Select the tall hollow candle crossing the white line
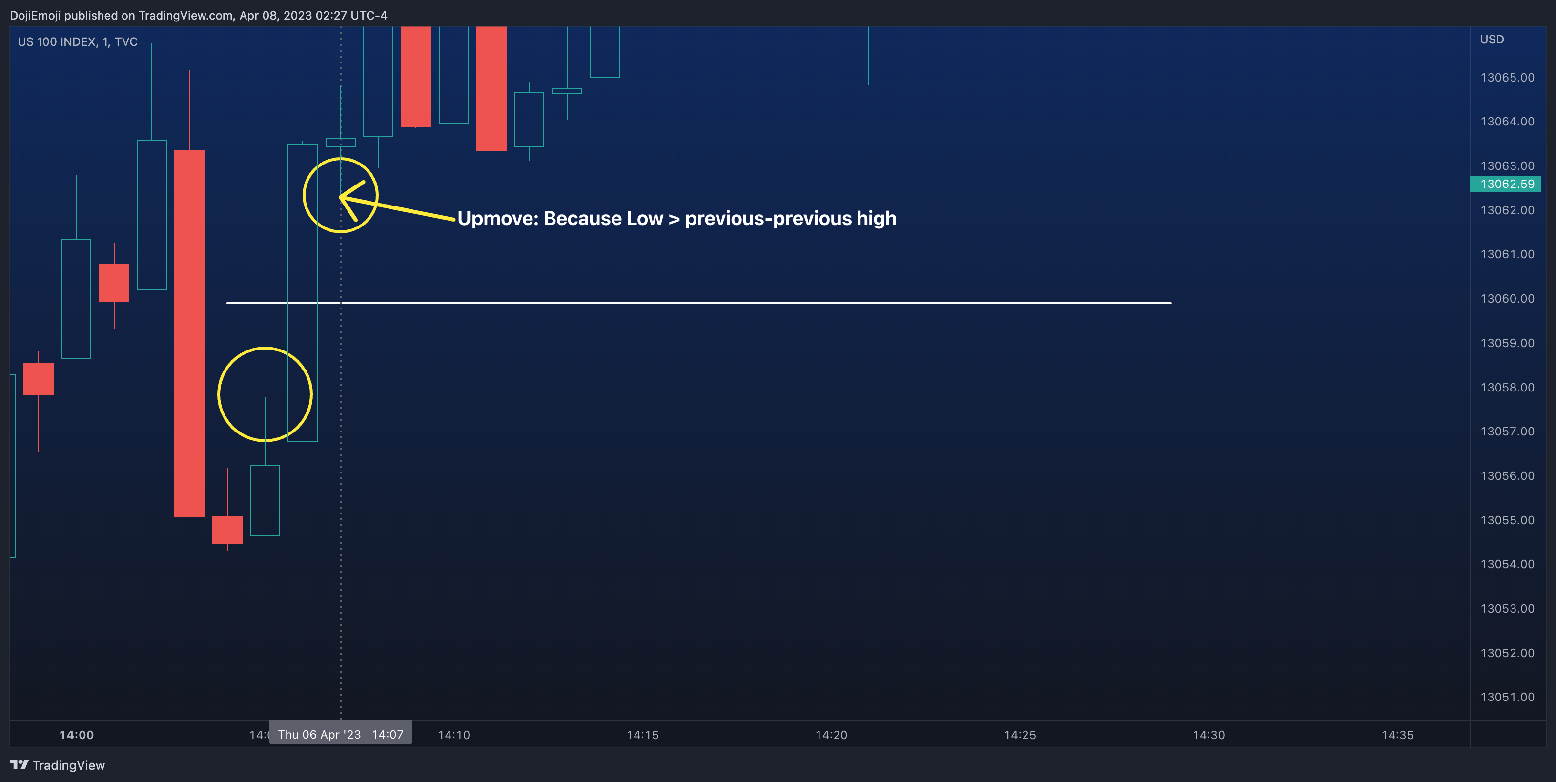 pyautogui.click(x=303, y=293)
